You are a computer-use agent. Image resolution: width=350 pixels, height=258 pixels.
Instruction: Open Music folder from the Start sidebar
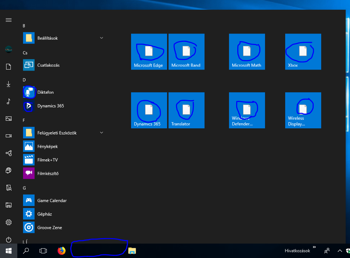pos(9,101)
